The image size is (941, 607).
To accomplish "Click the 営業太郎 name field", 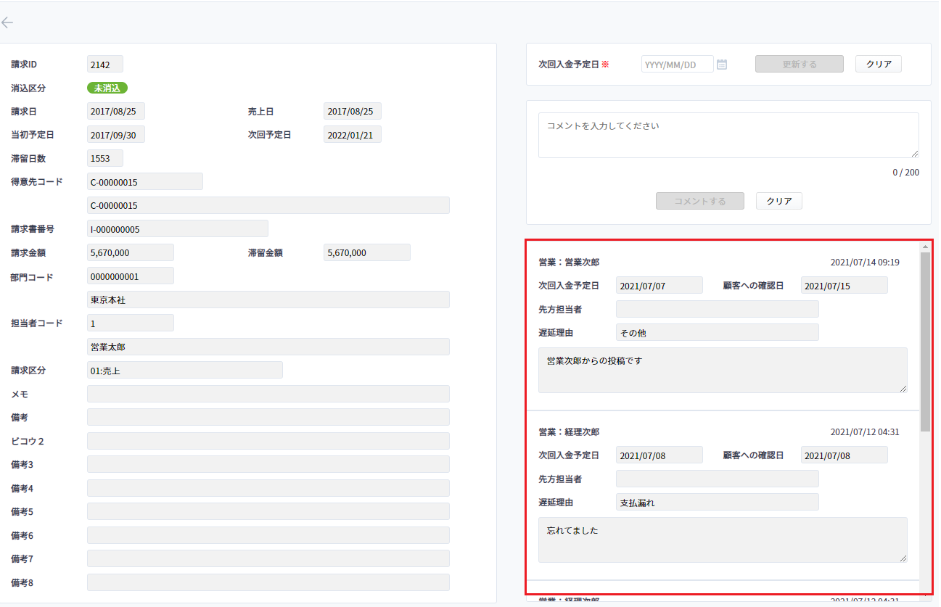I will 268,347.
